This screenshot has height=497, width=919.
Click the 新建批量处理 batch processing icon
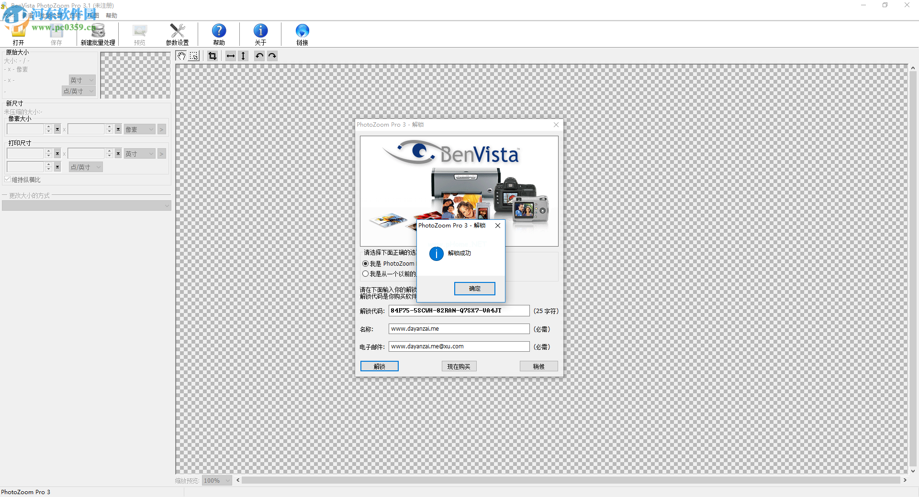98,33
